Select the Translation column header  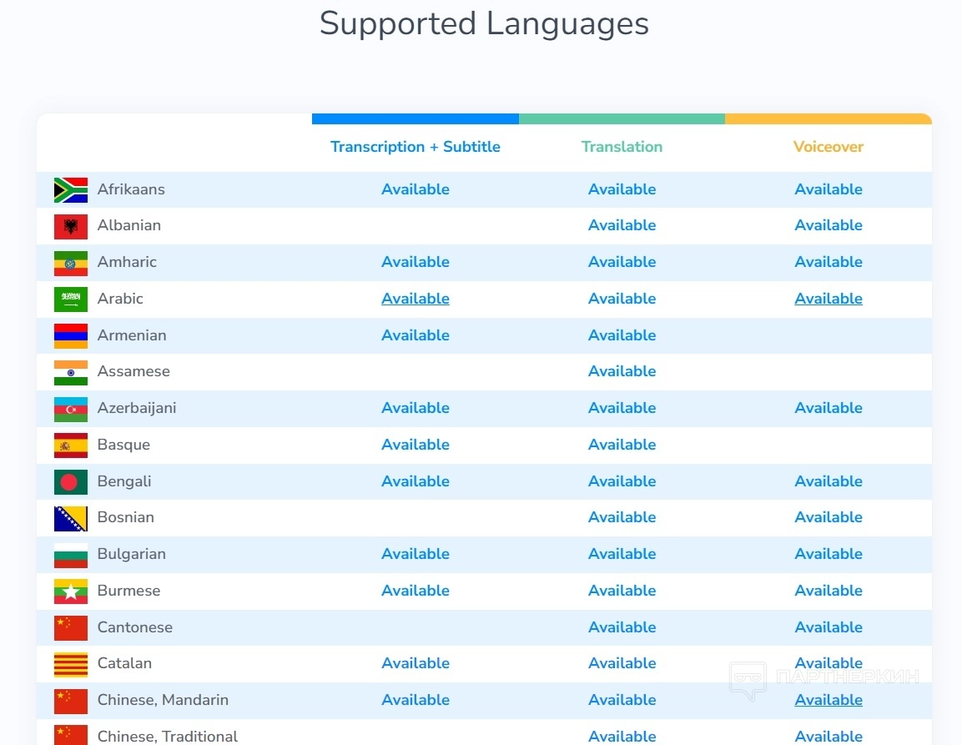coord(622,147)
